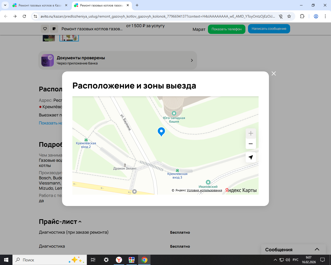Add listing to favorites heart icon
This screenshot has width=331, height=265.
point(45,29)
